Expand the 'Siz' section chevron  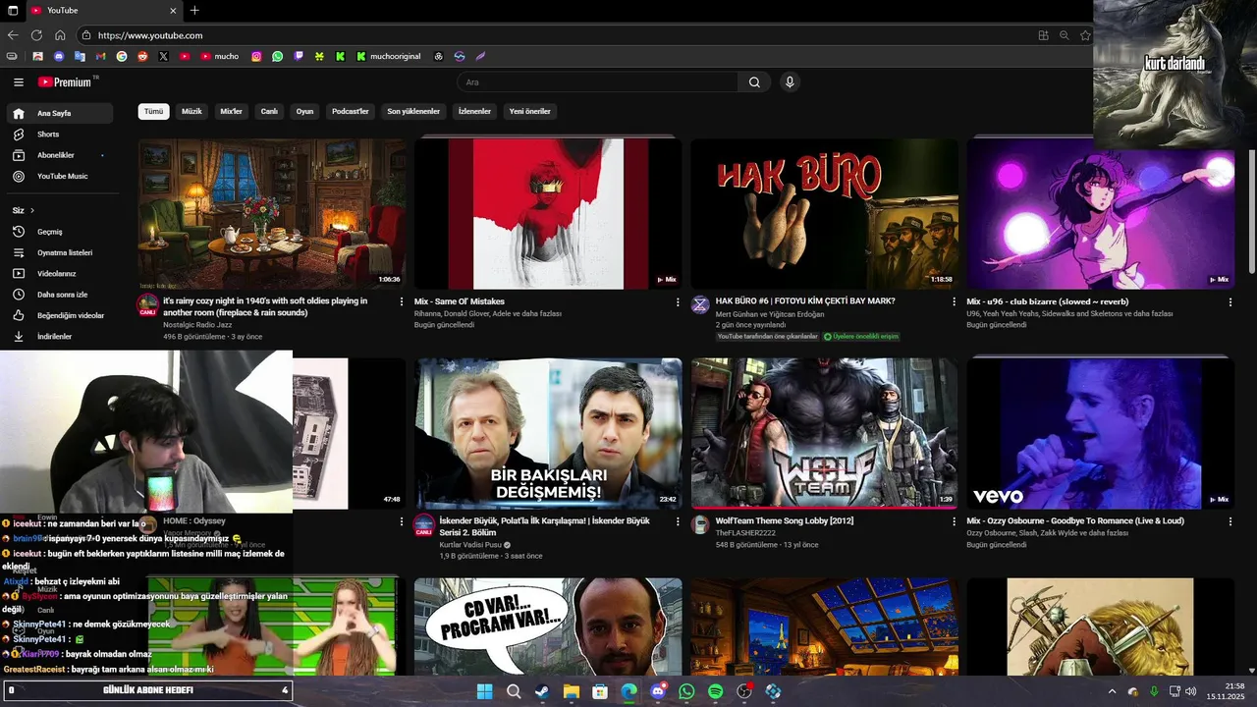(x=32, y=210)
